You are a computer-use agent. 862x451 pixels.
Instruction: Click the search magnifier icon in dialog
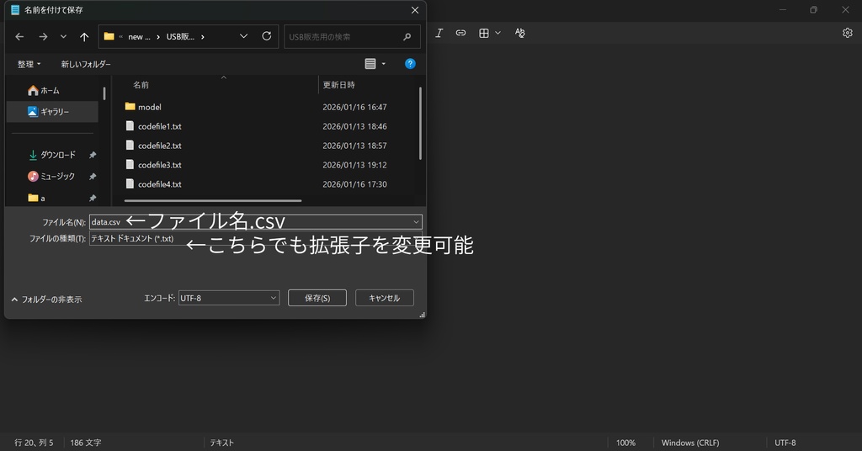tap(407, 37)
